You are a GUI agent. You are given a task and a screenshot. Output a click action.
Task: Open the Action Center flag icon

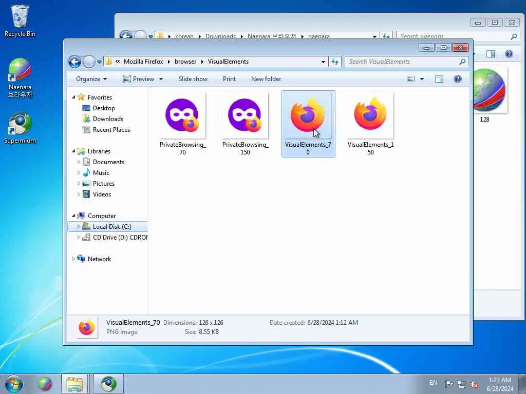click(x=449, y=384)
